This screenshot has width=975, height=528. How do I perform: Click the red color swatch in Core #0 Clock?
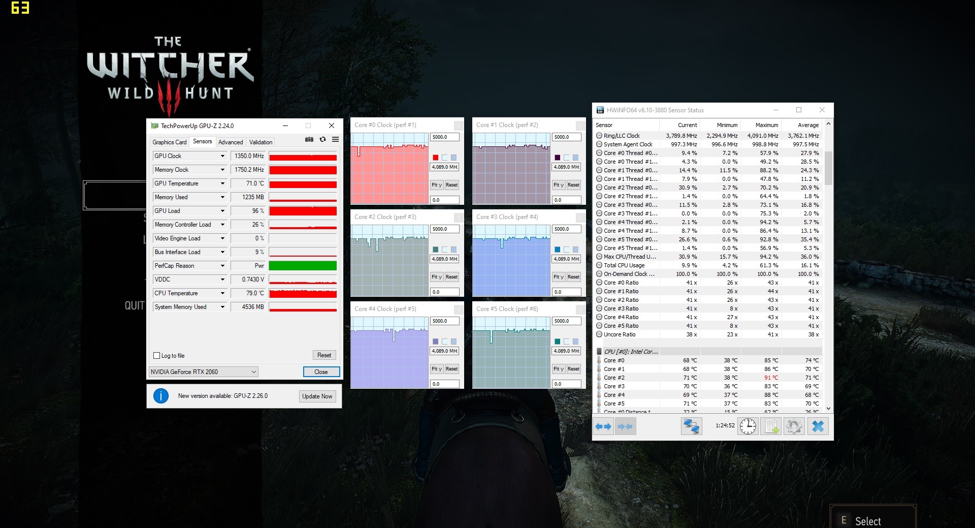point(435,158)
